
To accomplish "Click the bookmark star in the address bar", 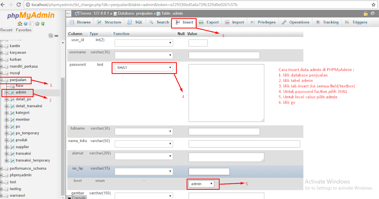I will 373,5.
